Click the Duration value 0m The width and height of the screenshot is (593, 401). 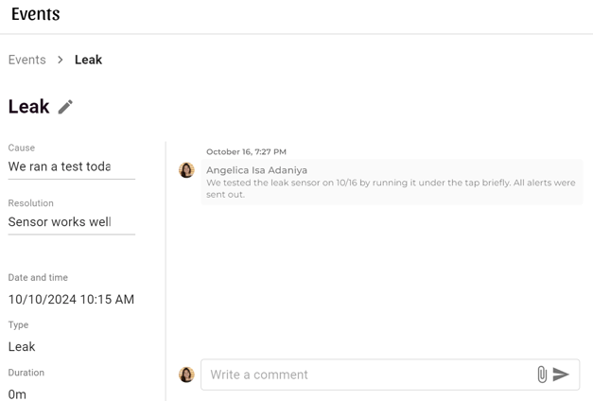point(17,394)
